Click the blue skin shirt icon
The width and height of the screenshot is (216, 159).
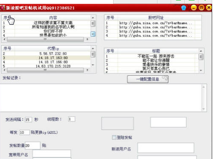[x=184, y=8]
